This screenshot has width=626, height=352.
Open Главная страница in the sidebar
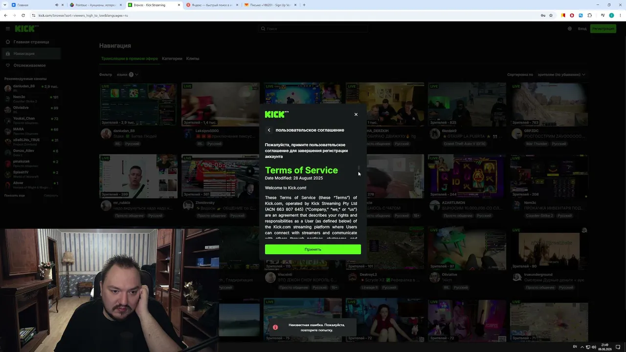[30, 42]
